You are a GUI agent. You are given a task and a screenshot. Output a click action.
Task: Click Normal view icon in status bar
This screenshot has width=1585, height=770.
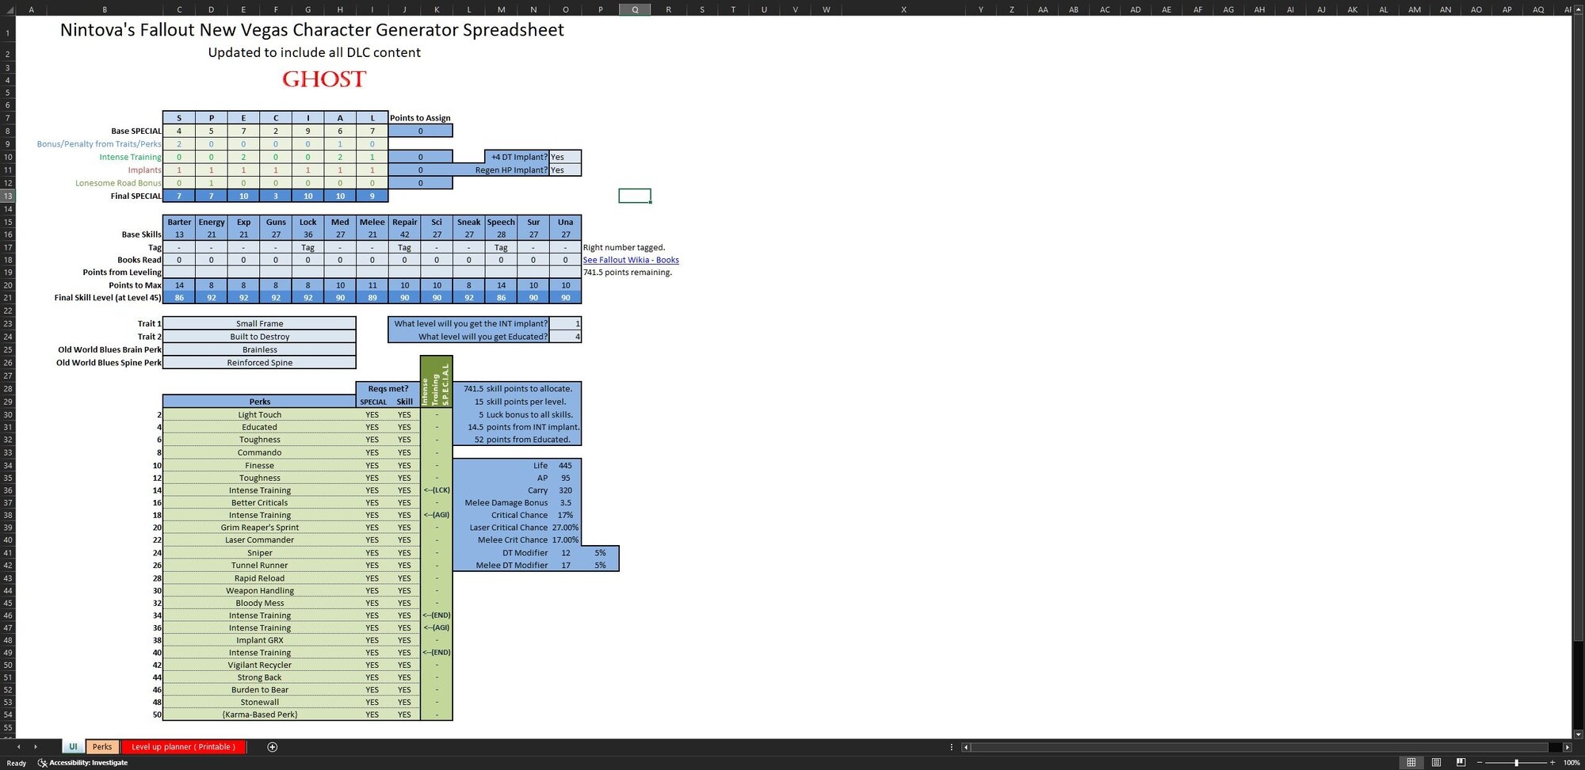tap(1411, 762)
